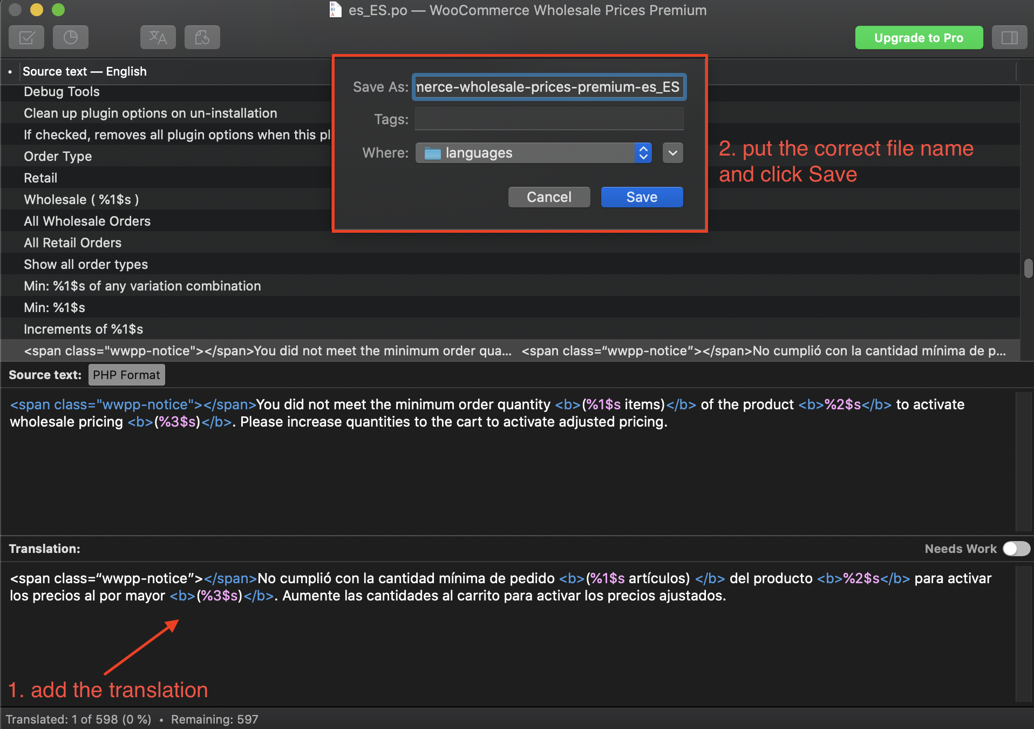Click into the Save As filename field

point(549,87)
